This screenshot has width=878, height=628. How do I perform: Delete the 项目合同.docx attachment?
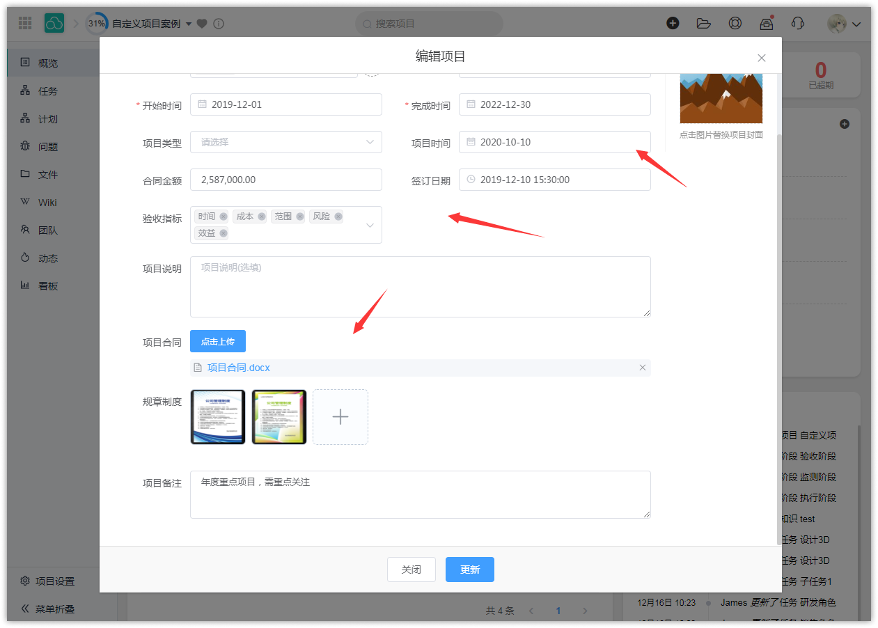(643, 368)
